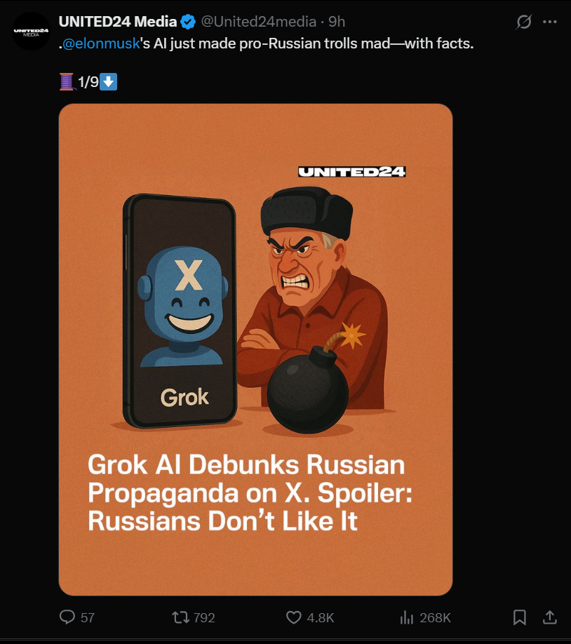Click the share upload icon

(x=550, y=617)
